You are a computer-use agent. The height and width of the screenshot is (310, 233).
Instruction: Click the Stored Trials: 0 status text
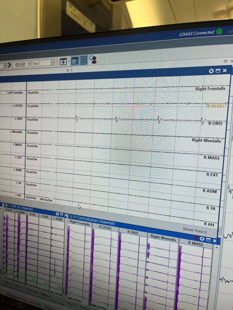[194, 230]
